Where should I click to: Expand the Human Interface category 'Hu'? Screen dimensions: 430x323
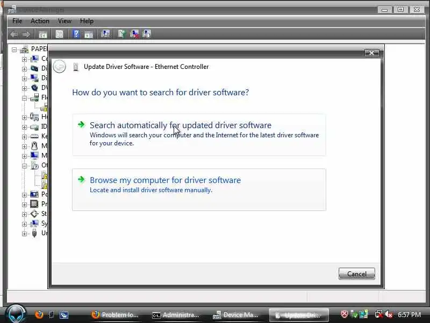24,117
